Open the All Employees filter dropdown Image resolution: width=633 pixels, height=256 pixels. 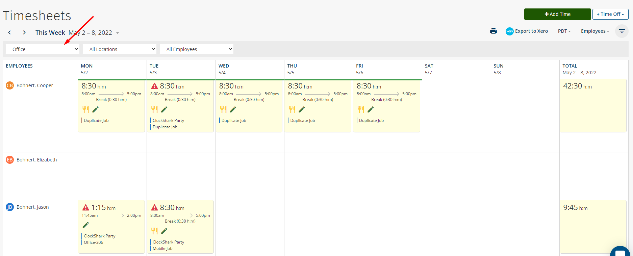(197, 49)
